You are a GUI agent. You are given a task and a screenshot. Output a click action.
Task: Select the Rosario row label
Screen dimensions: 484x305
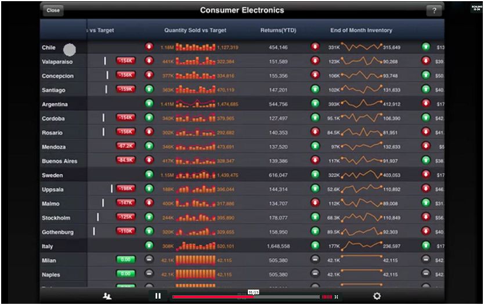[x=52, y=133]
